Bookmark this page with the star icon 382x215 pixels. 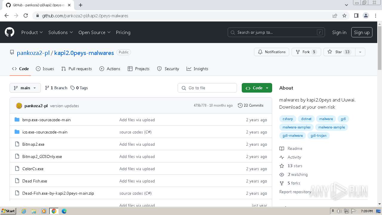[344, 16]
